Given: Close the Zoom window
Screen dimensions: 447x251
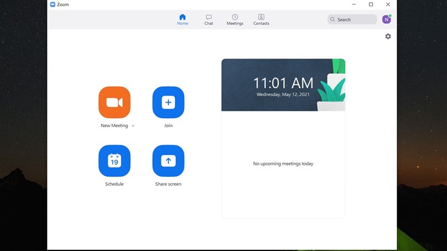Looking at the screenshot, I should [388, 4].
